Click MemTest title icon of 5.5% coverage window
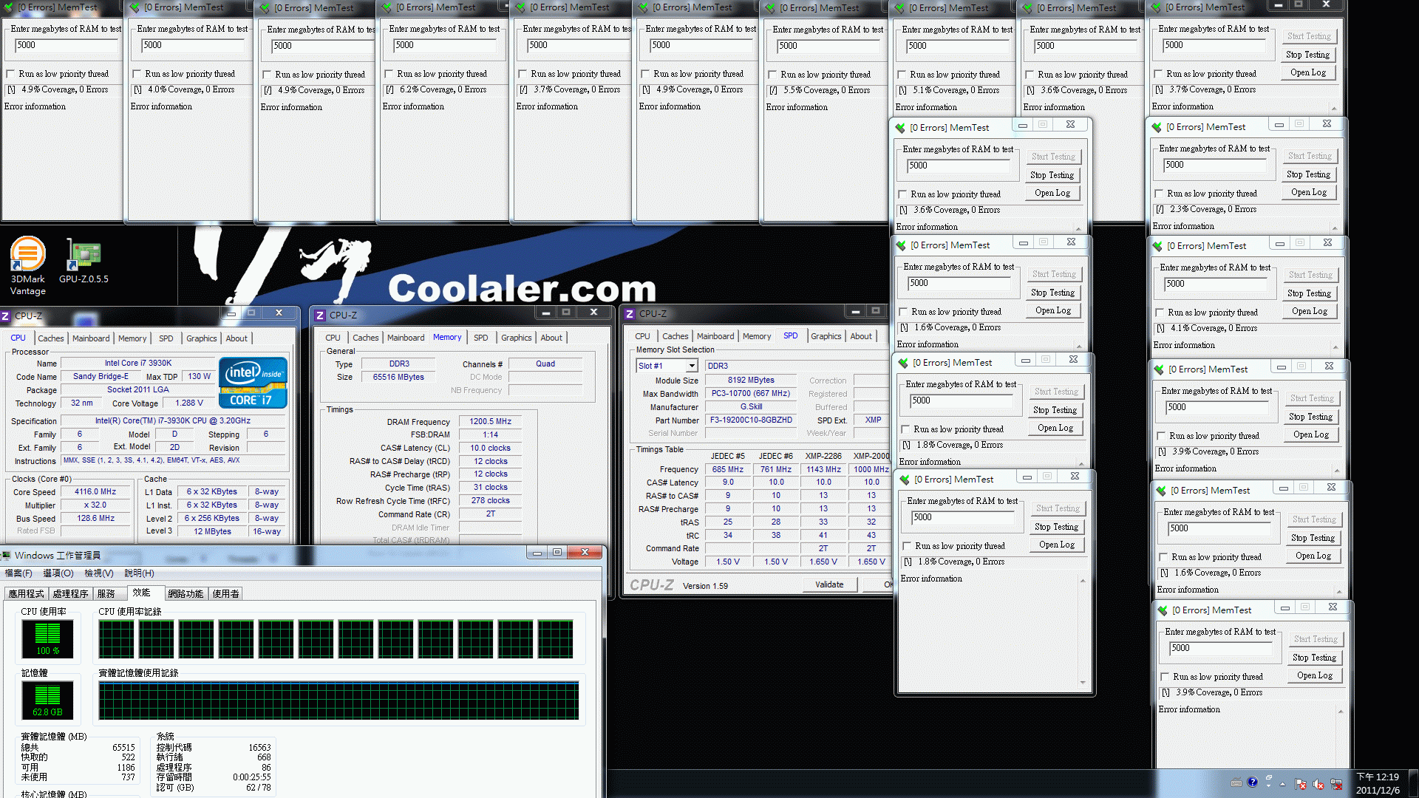Image resolution: width=1419 pixels, height=798 pixels. (770, 8)
